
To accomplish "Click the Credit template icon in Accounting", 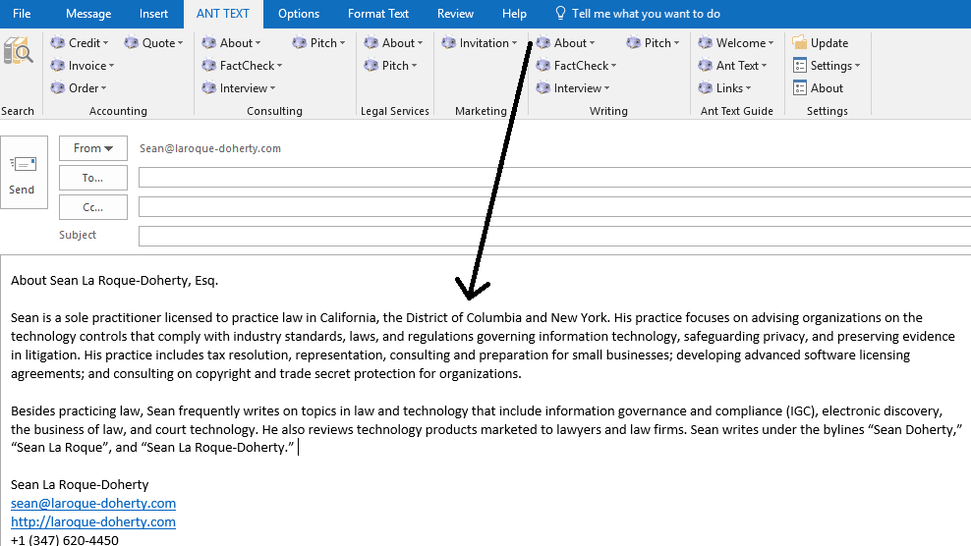I will click(58, 42).
